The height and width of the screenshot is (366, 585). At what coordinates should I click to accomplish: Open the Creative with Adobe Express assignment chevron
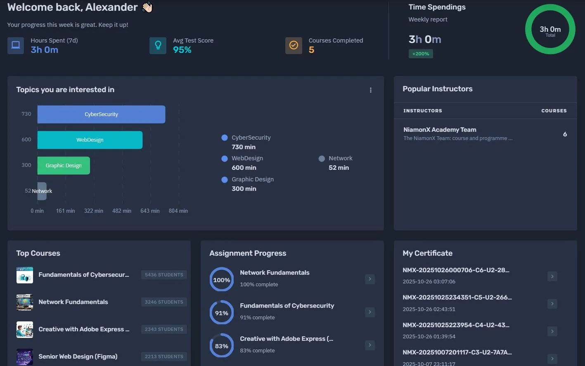point(369,345)
